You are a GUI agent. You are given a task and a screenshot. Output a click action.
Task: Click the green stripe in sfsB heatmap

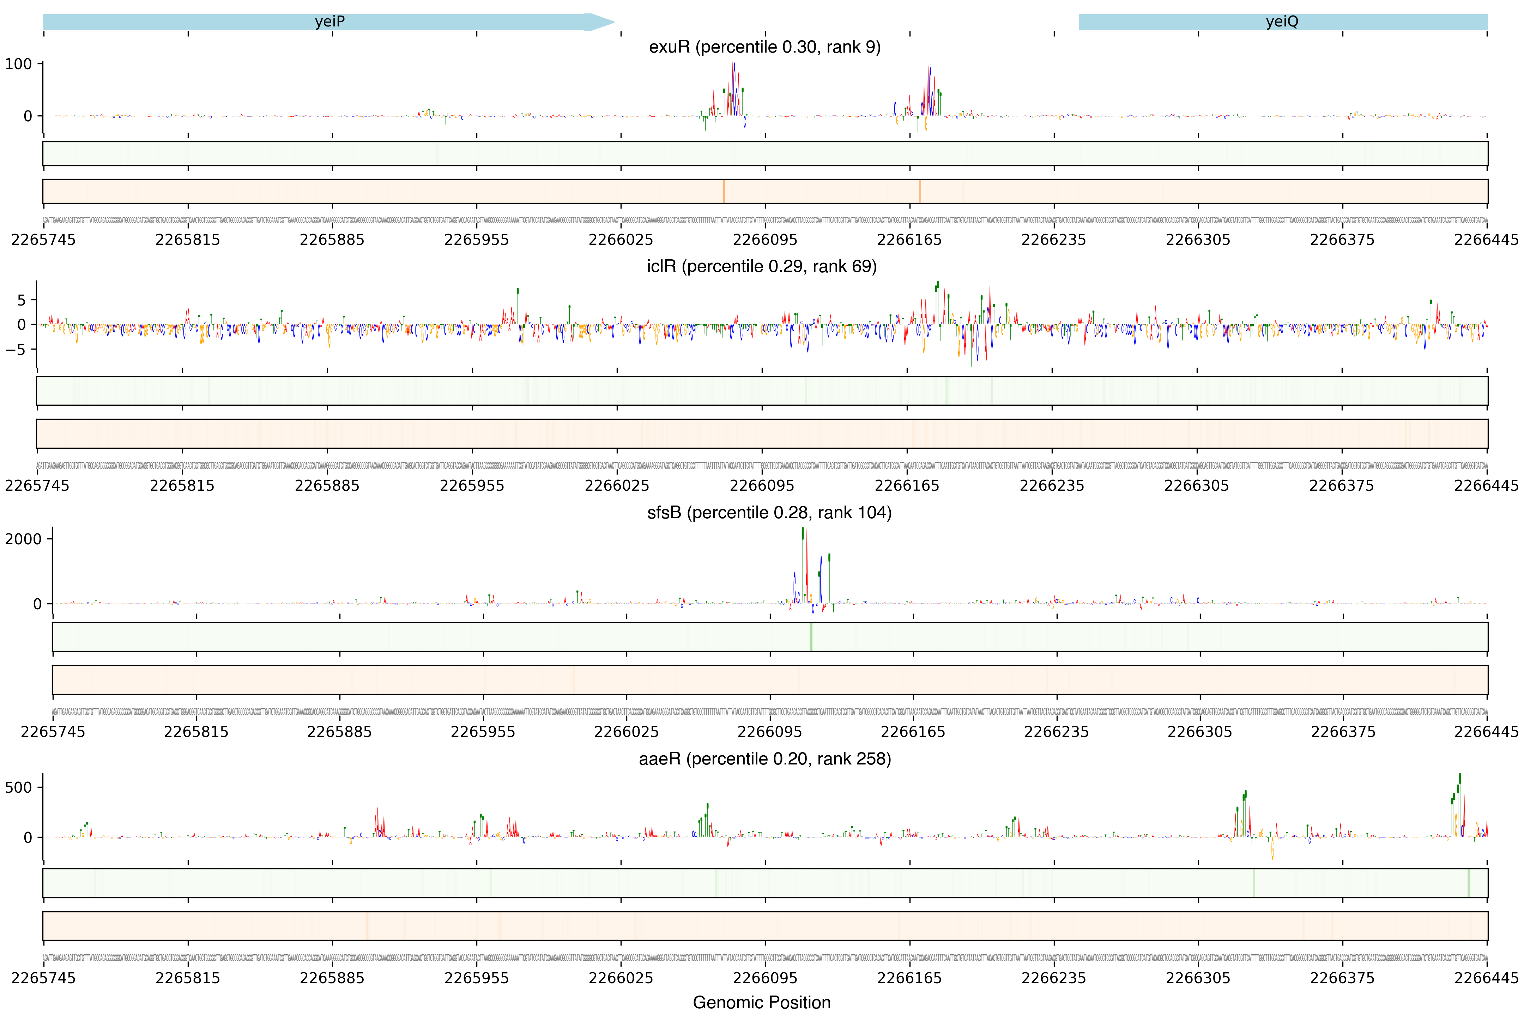coord(811,637)
